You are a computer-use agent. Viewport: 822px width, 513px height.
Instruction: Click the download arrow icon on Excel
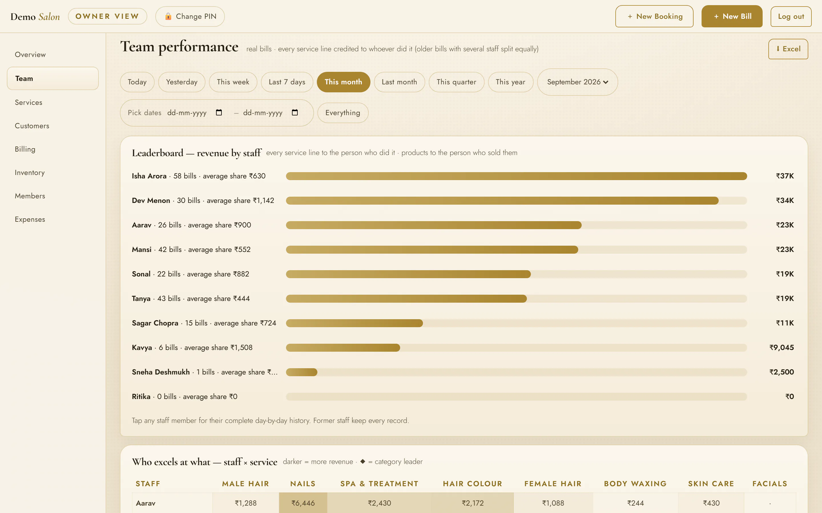778,49
